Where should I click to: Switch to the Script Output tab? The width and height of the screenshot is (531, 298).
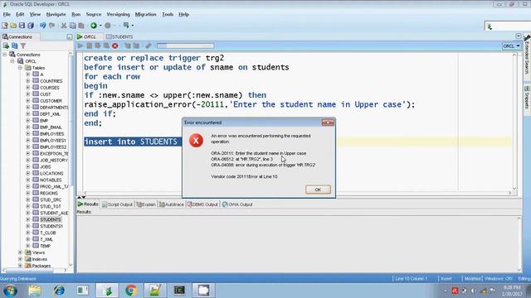tap(117, 204)
